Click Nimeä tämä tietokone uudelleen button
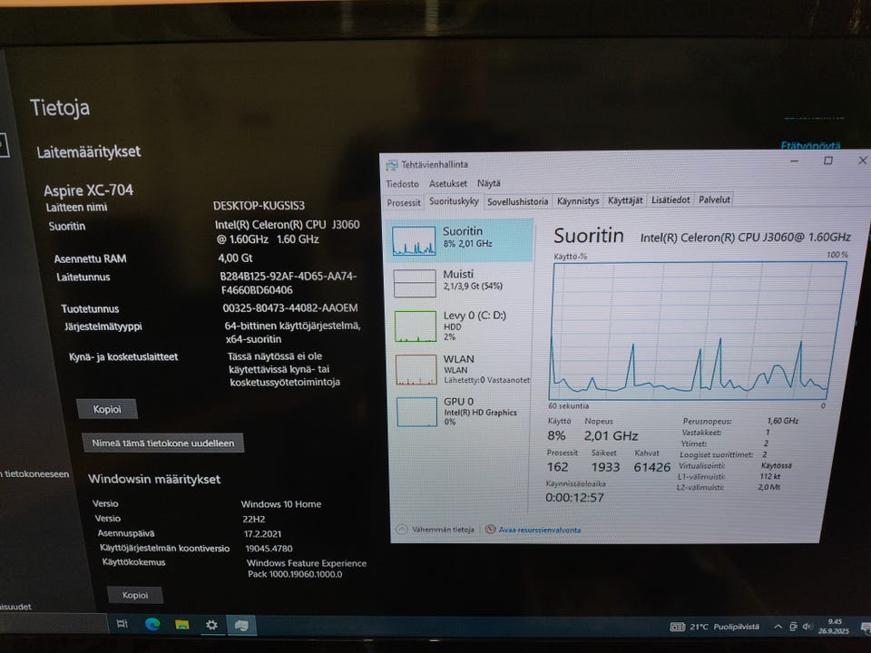Viewport: 871px width, 653px height. tap(162, 443)
